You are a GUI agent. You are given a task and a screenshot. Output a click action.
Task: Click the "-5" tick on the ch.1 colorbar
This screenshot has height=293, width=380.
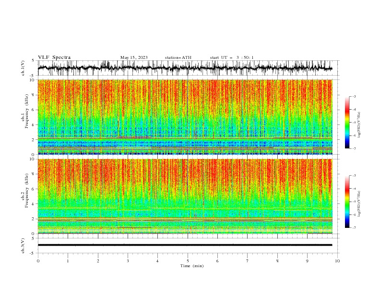(x=354, y=123)
